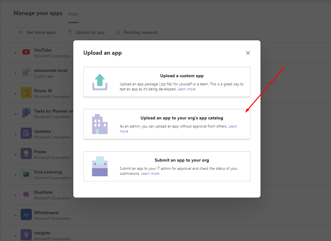The image size is (331, 241).
Task: Open Learn more link in submit app card
Action: pyautogui.click(x=150, y=173)
